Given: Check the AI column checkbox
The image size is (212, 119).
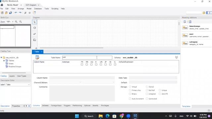Looking at the screenshot, I should [110, 64].
